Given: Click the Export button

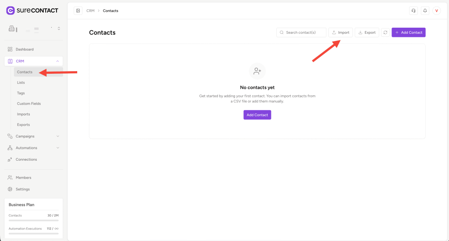Looking at the screenshot, I should 367,32.
